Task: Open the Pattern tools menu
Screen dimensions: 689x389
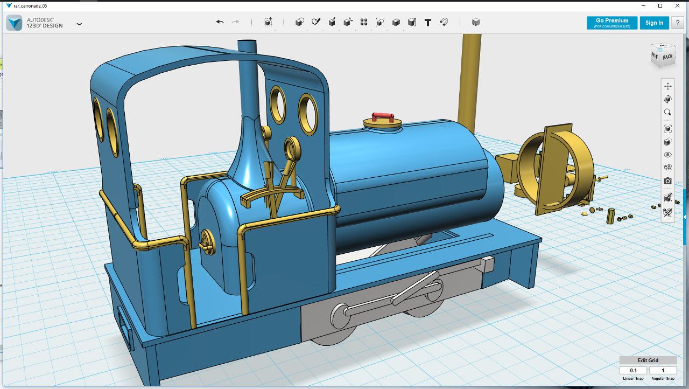Action: pos(364,22)
